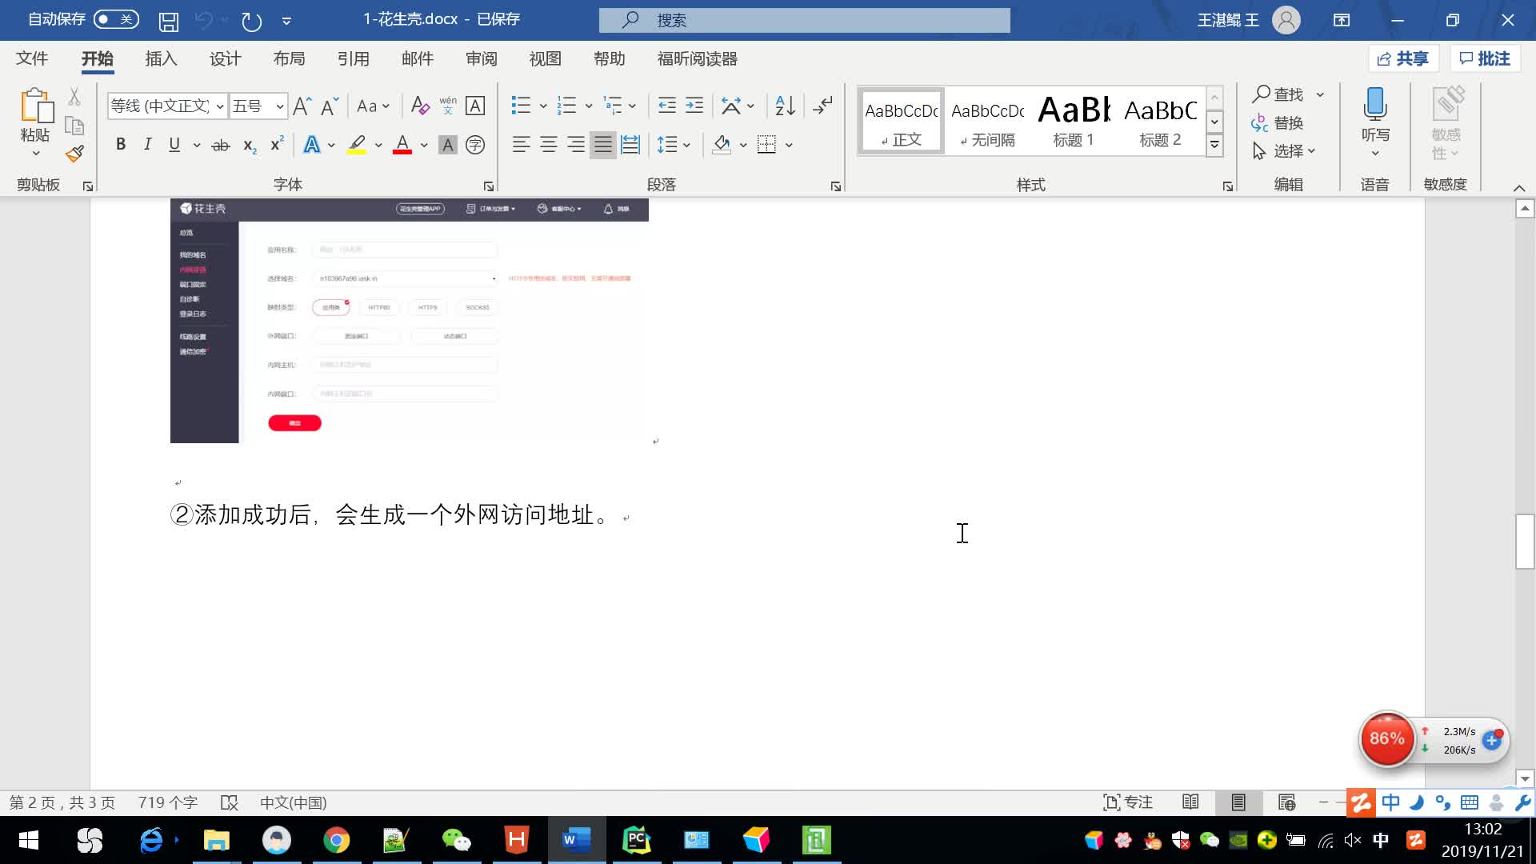Switch to Web Layout view
Image resolution: width=1536 pixels, height=864 pixels.
point(1286,802)
